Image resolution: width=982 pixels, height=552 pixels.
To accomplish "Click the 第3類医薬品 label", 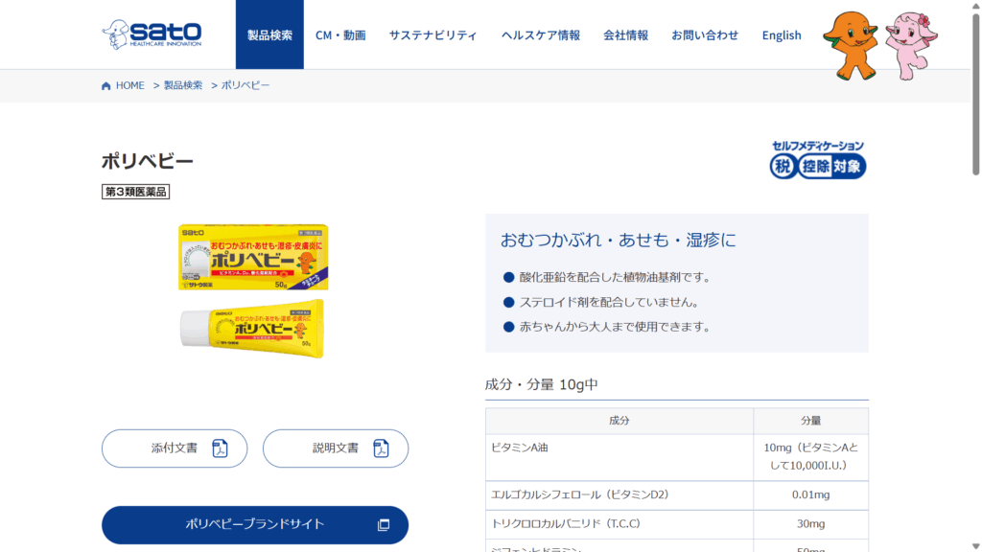I will point(136,192).
